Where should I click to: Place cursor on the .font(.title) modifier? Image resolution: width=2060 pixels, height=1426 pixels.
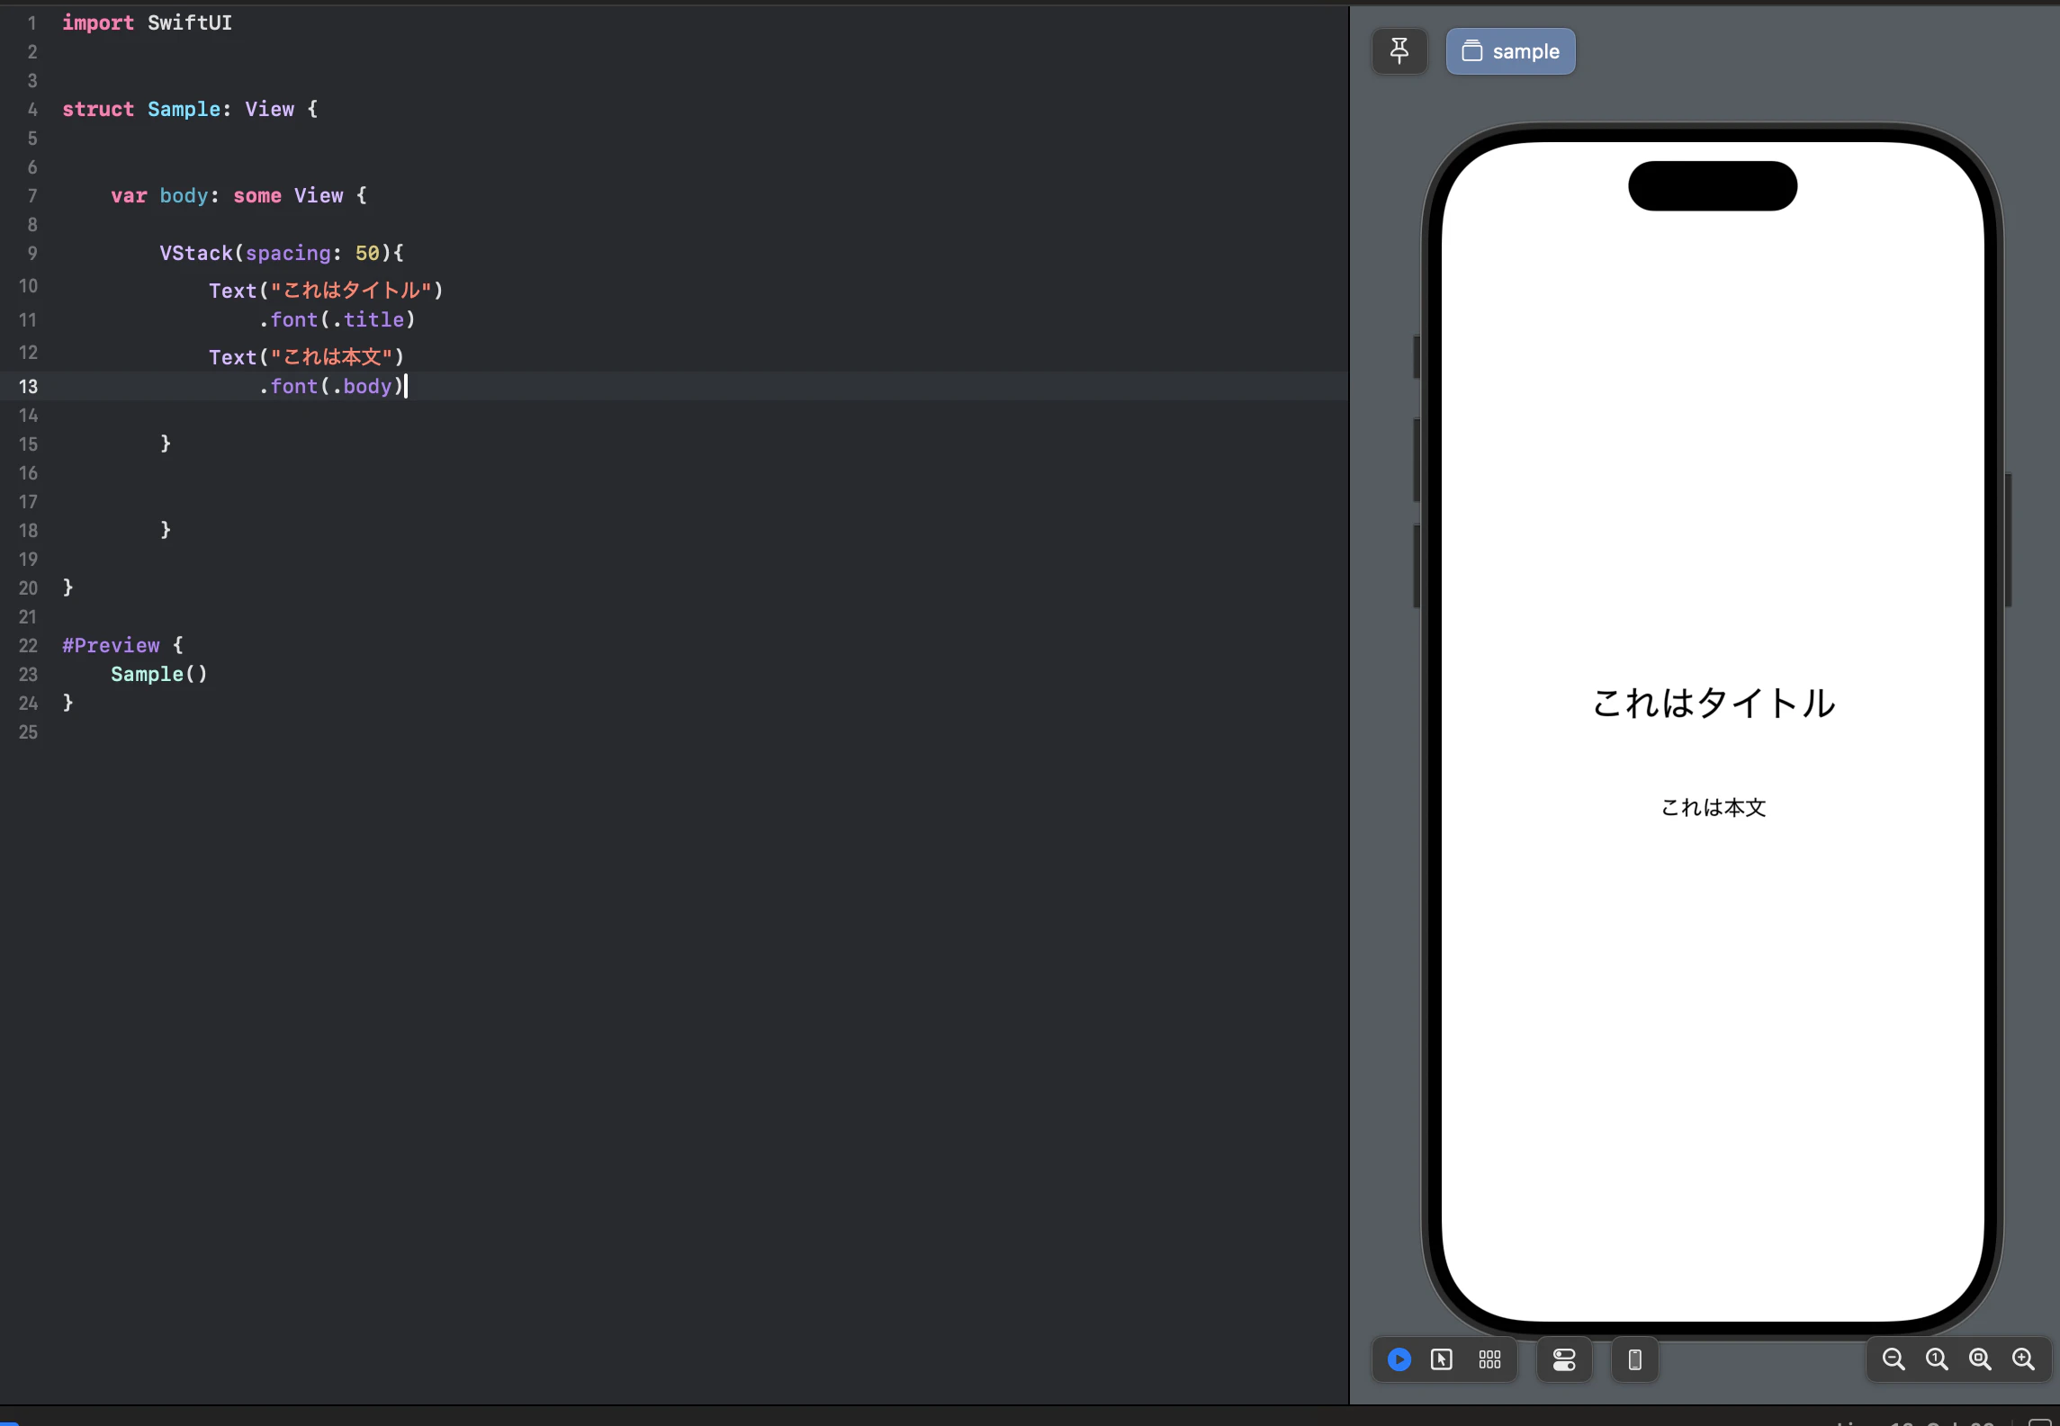[x=336, y=319]
